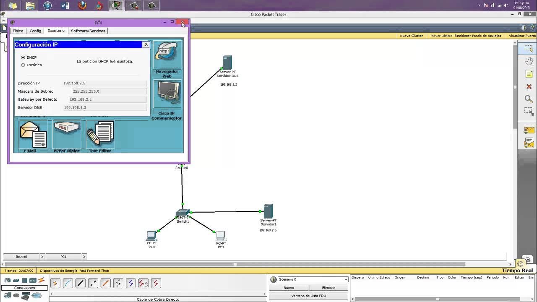The image size is (537, 302).
Task: Click Visualizar Puerto button
Action: (x=522, y=36)
